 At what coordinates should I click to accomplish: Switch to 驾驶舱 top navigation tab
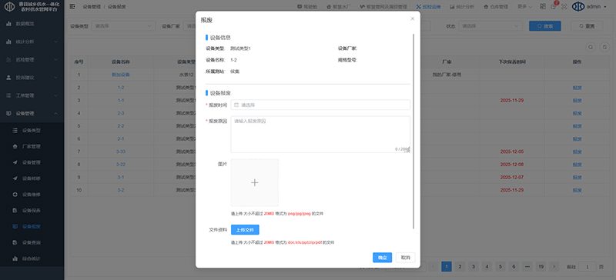(x=307, y=7)
